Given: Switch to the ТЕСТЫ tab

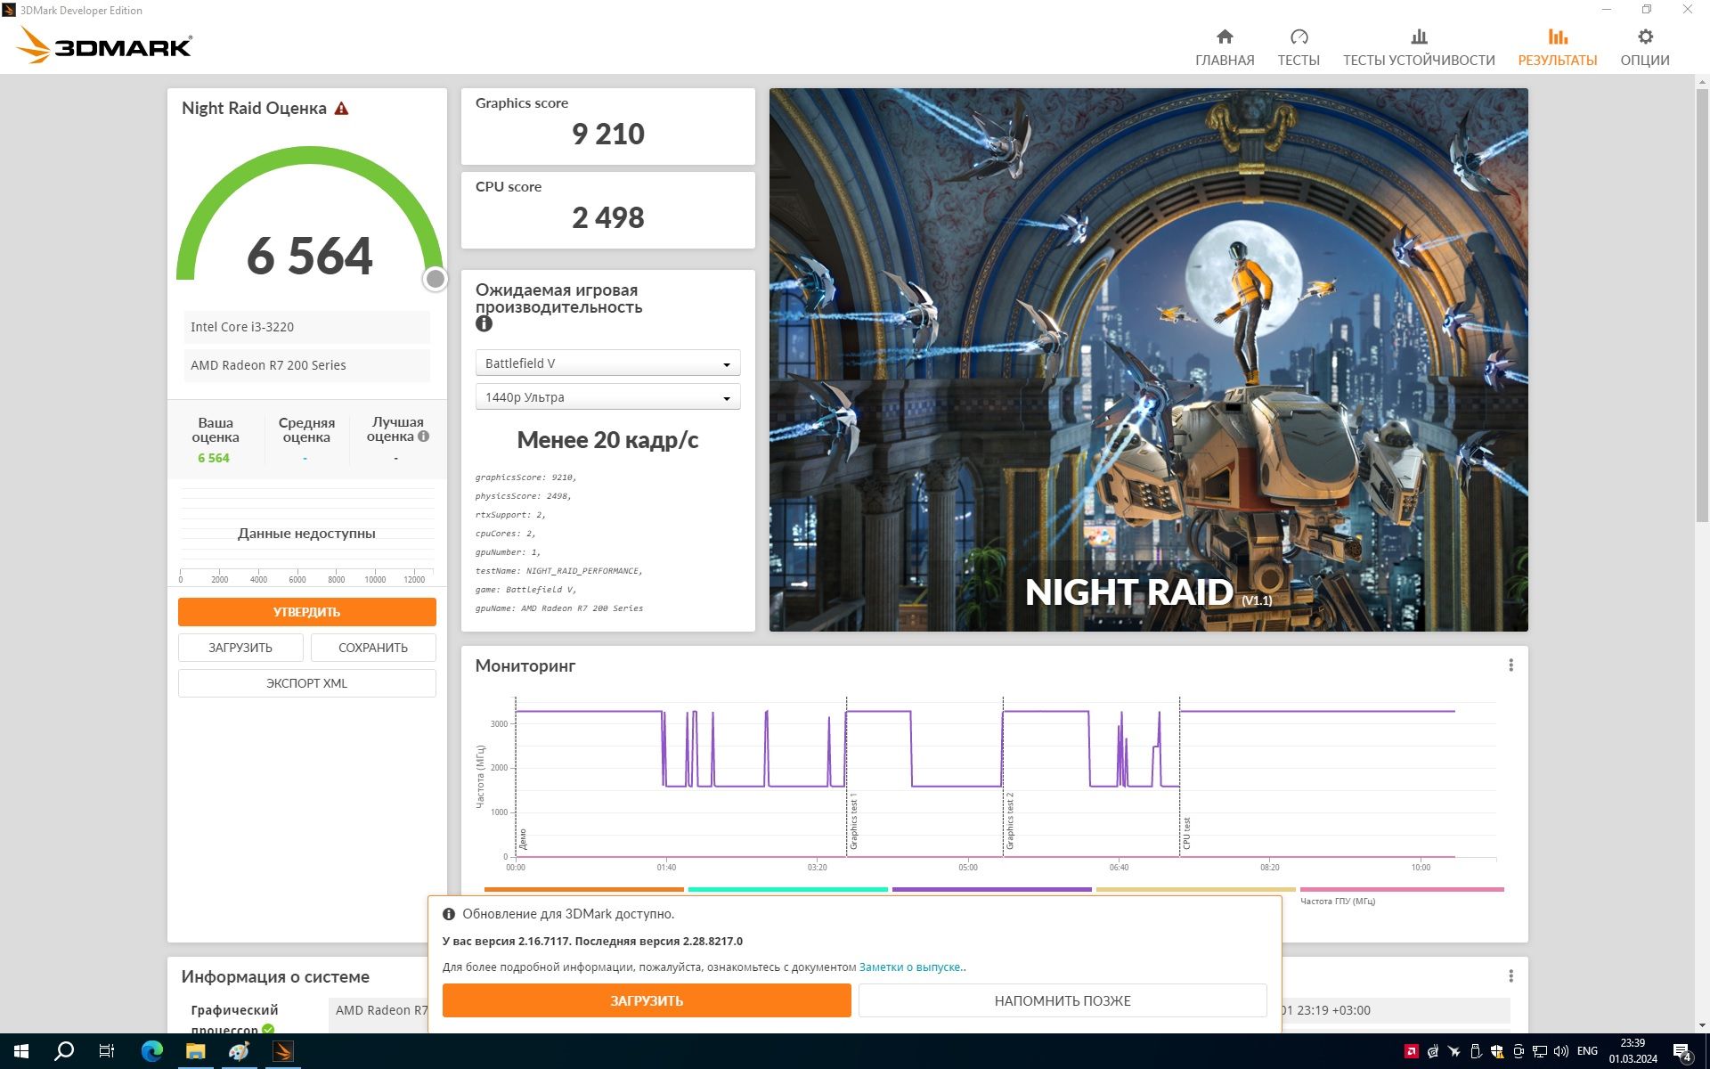Looking at the screenshot, I should pos(1299,47).
